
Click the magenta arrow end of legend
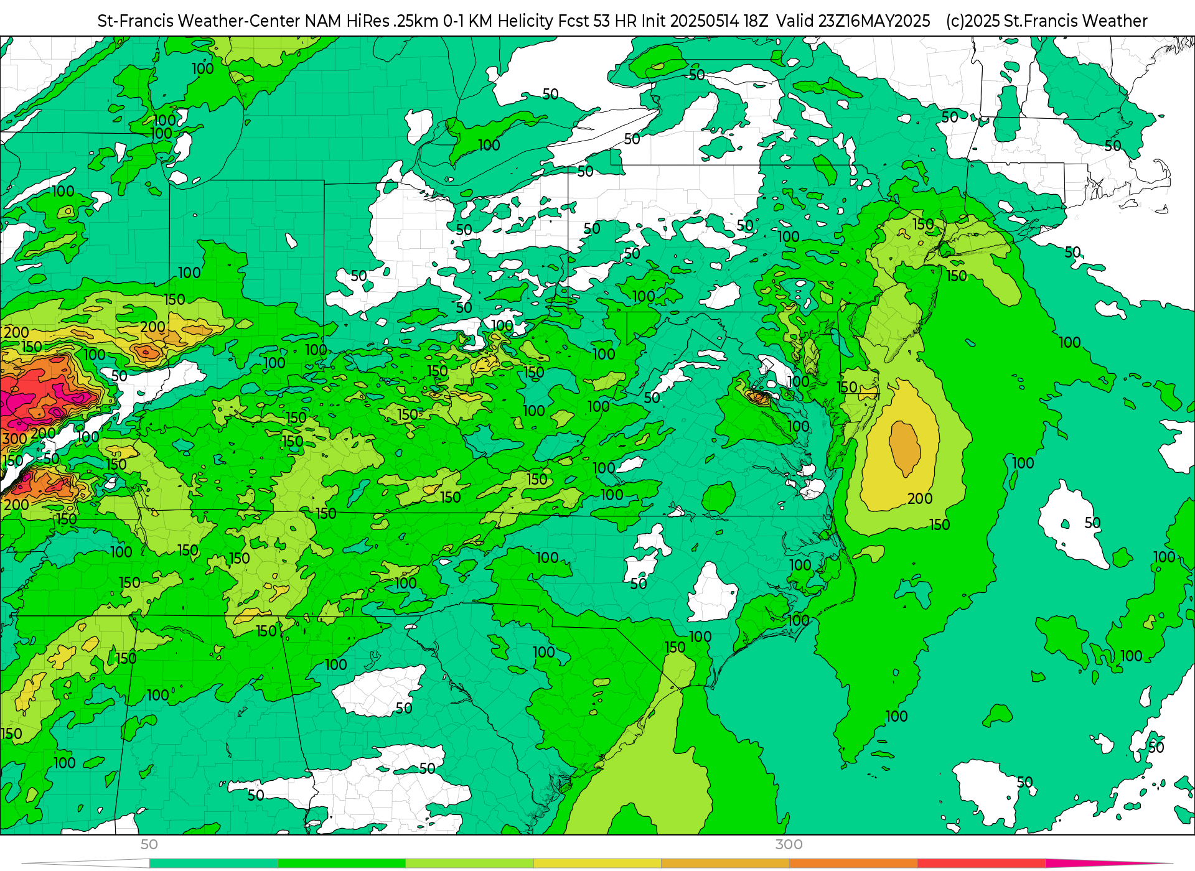pyautogui.click(x=1108, y=864)
